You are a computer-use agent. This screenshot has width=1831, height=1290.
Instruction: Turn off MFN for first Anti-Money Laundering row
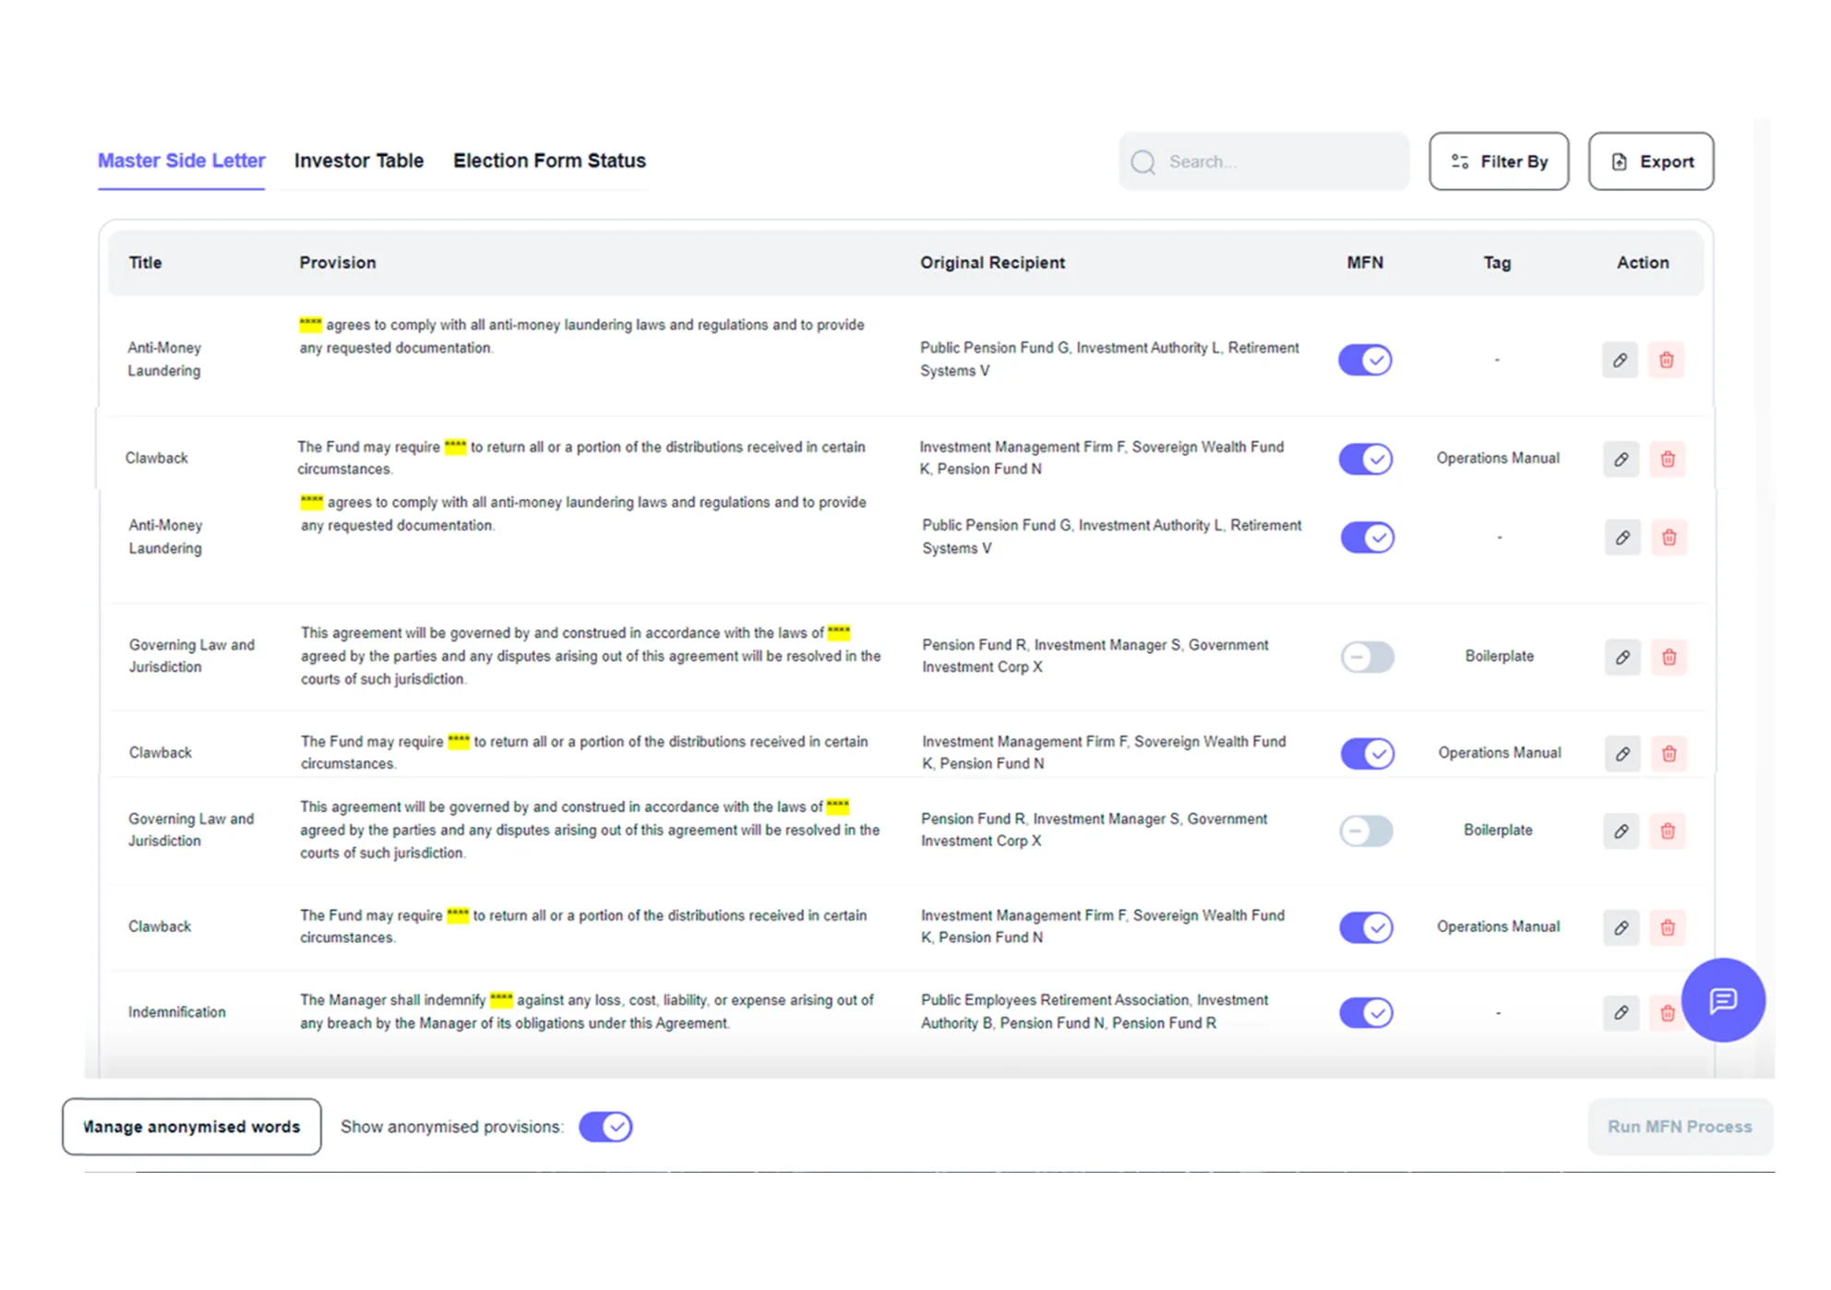tap(1365, 360)
